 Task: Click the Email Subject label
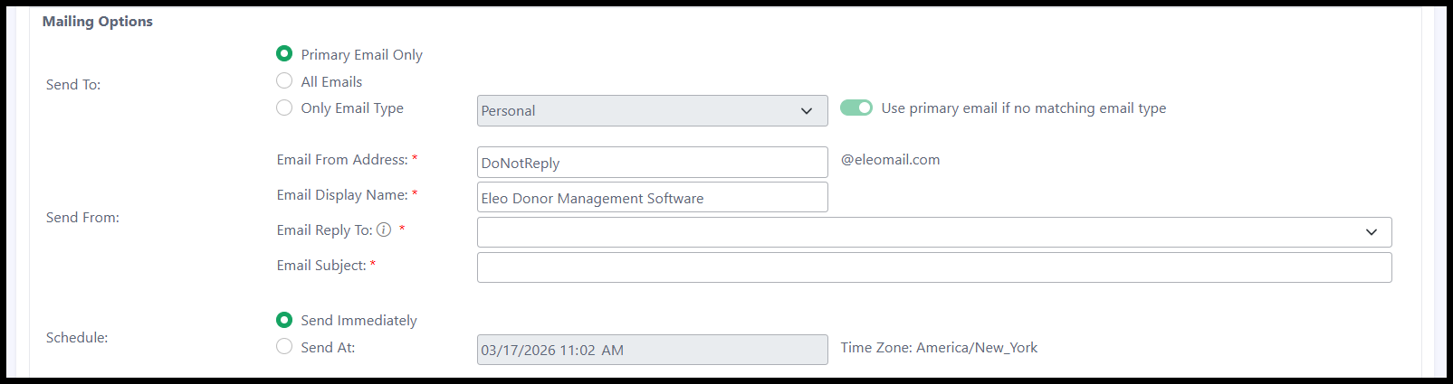(321, 265)
